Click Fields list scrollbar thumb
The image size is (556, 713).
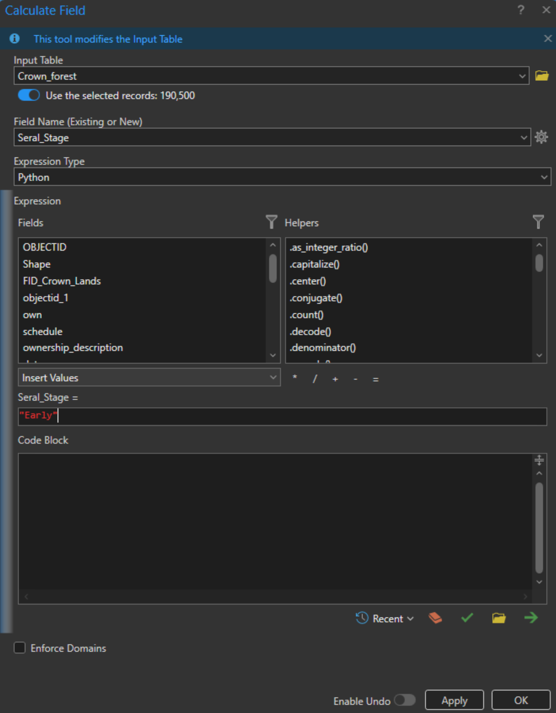pyautogui.click(x=273, y=269)
